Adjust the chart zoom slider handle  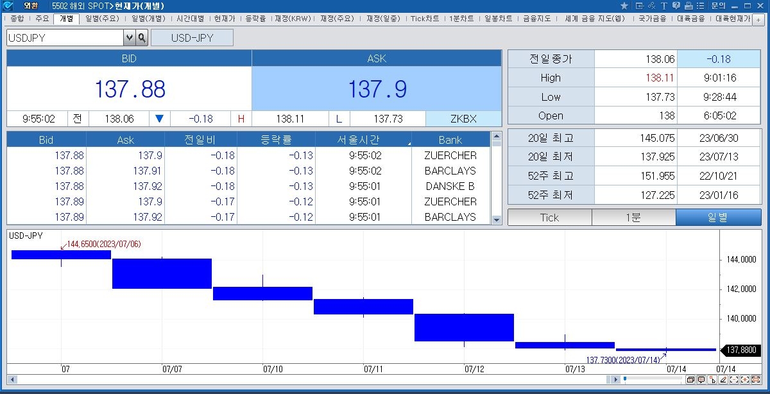pyautogui.click(x=625, y=379)
